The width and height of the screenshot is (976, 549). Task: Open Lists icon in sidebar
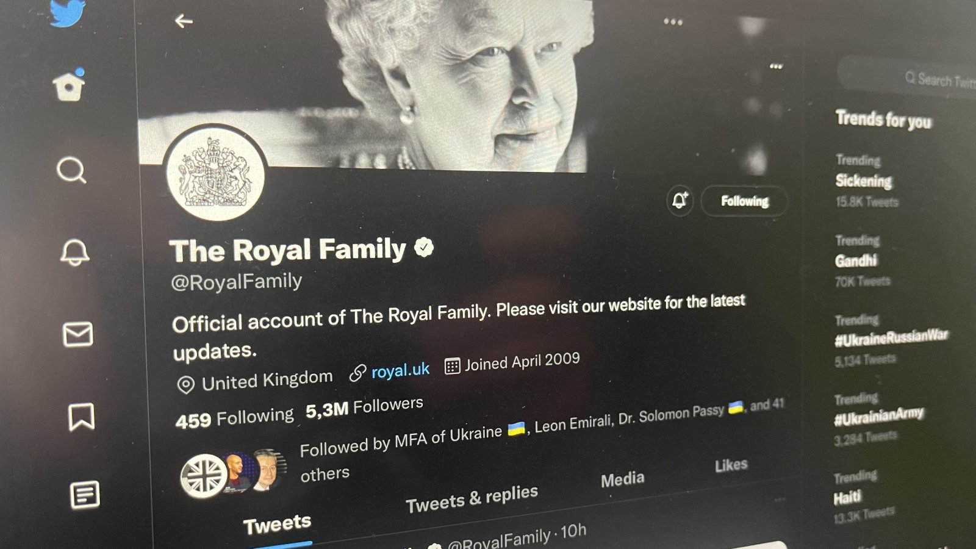point(85,494)
